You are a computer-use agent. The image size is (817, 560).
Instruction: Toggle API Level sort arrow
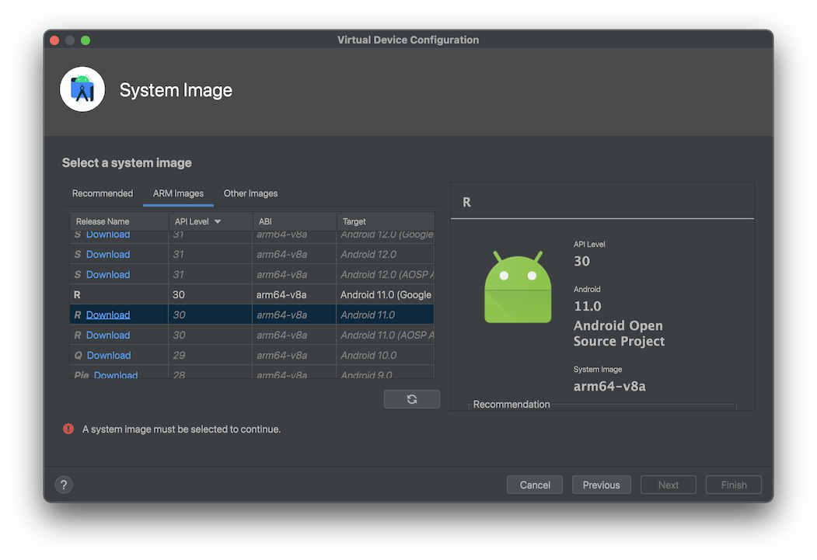pyautogui.click(x=218, y=221)
